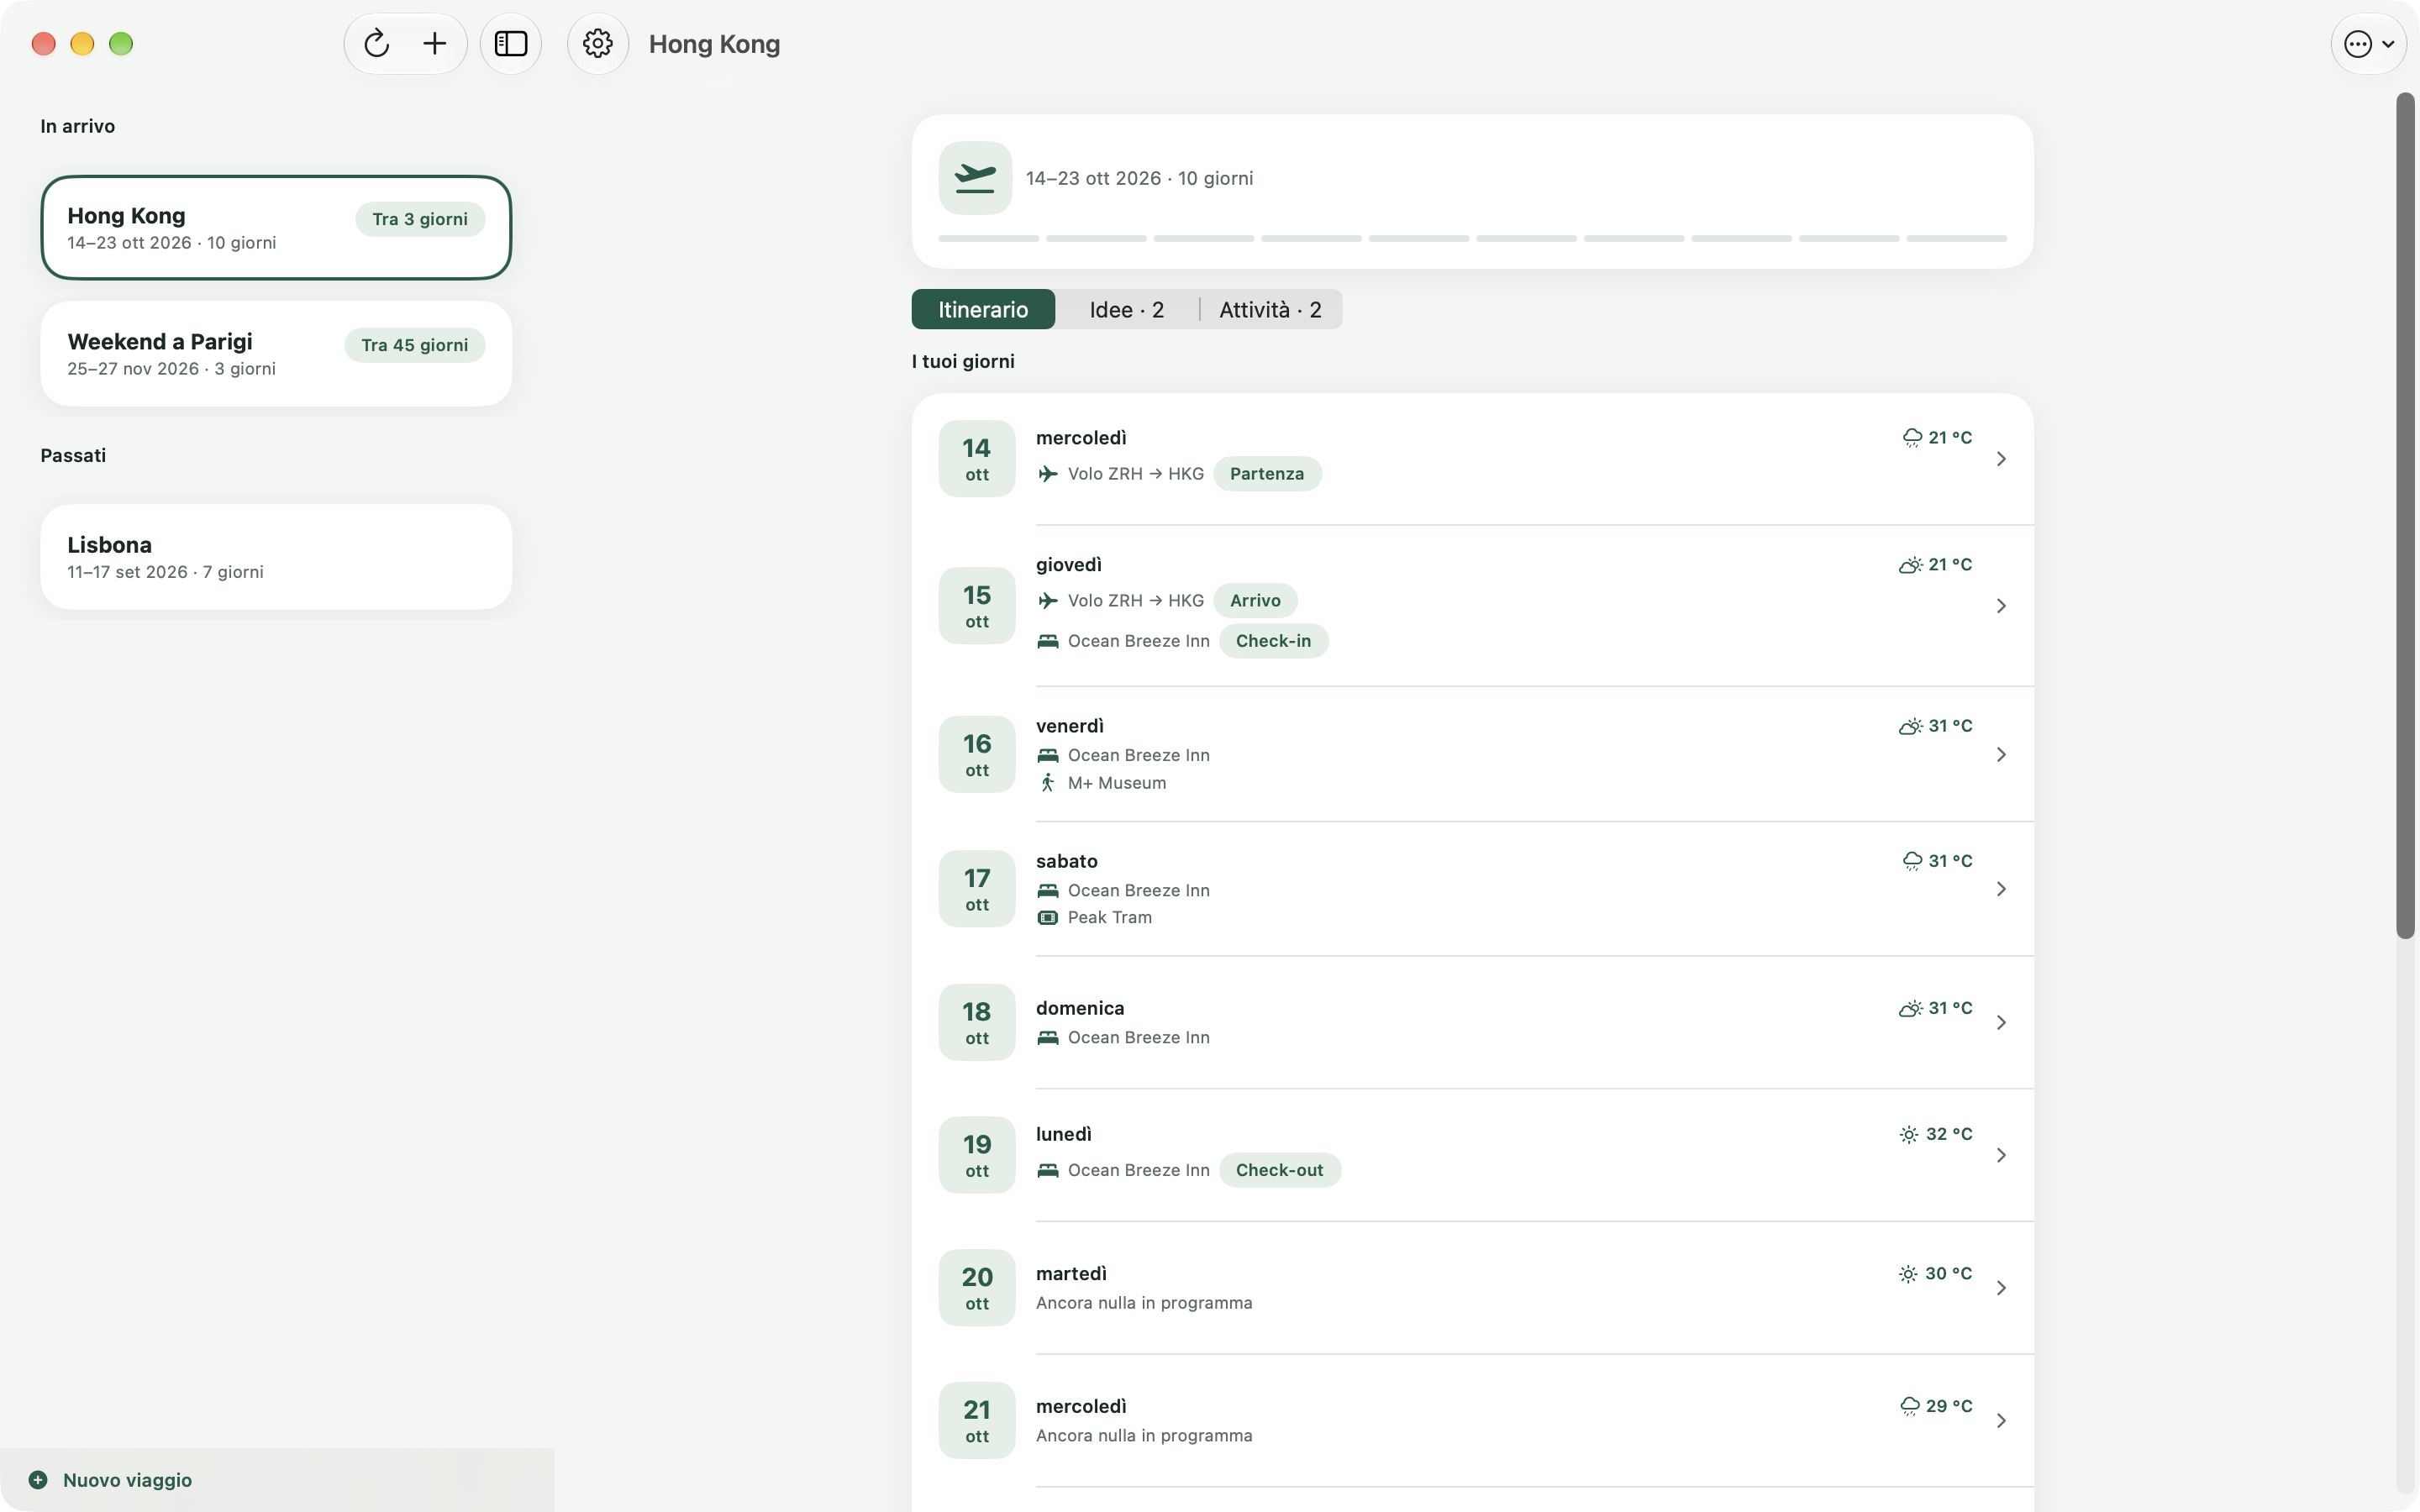Image resolution: width=2420 pixels, height=1512 pixels.
Task: Click last segment of trip progress bar
Action: (x=1957, y=239)
